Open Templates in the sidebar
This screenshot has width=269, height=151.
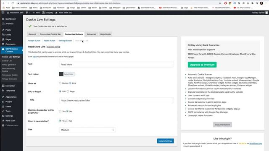(x=10, y=91)
